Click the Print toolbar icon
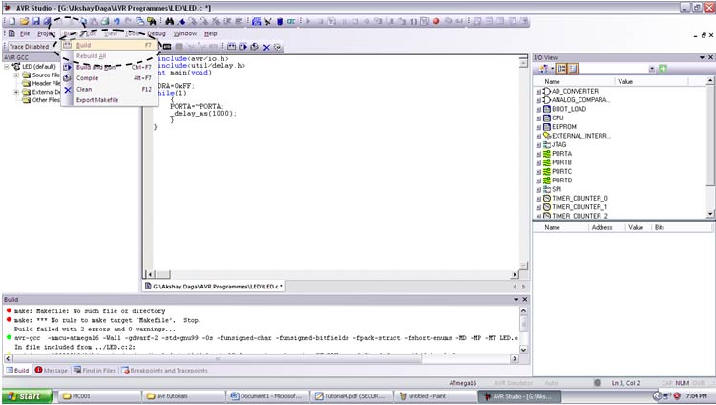The height and width of the screenshot is (405, 716). tap(105, 21)
